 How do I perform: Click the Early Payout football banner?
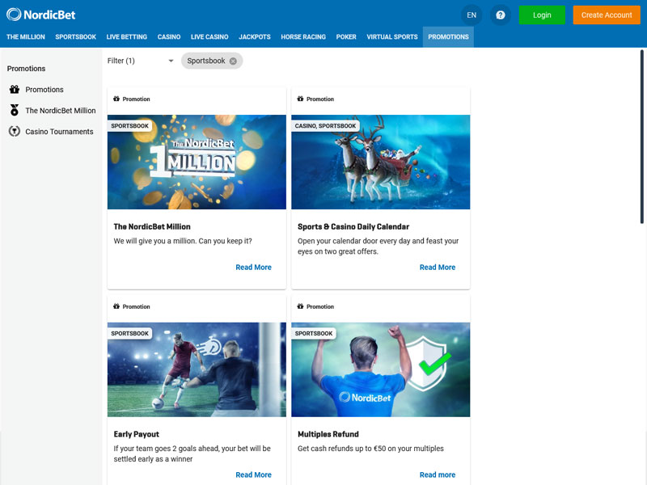(x=197, y=369)
